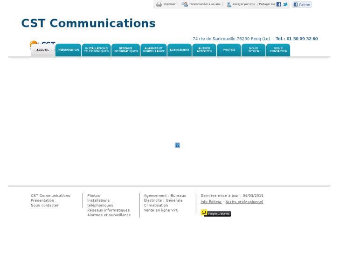Open the Info Éditeur link
Viewport: 339px width, 254px height.
click(x=211, y=202)
